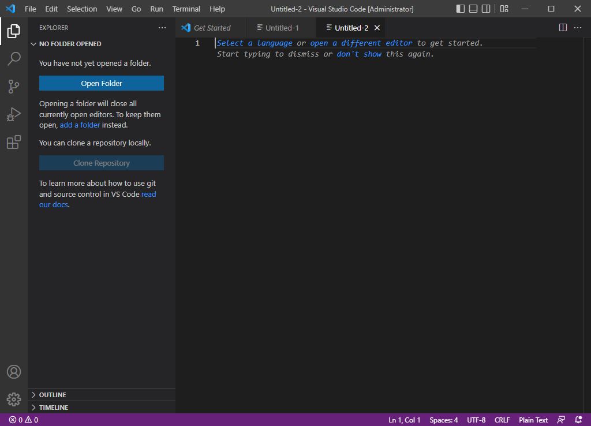591x426 pixels.
Task: Open the Run menu
Action: click(156, 9)
